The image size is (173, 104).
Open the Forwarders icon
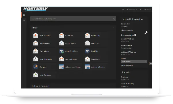[61, 35]
